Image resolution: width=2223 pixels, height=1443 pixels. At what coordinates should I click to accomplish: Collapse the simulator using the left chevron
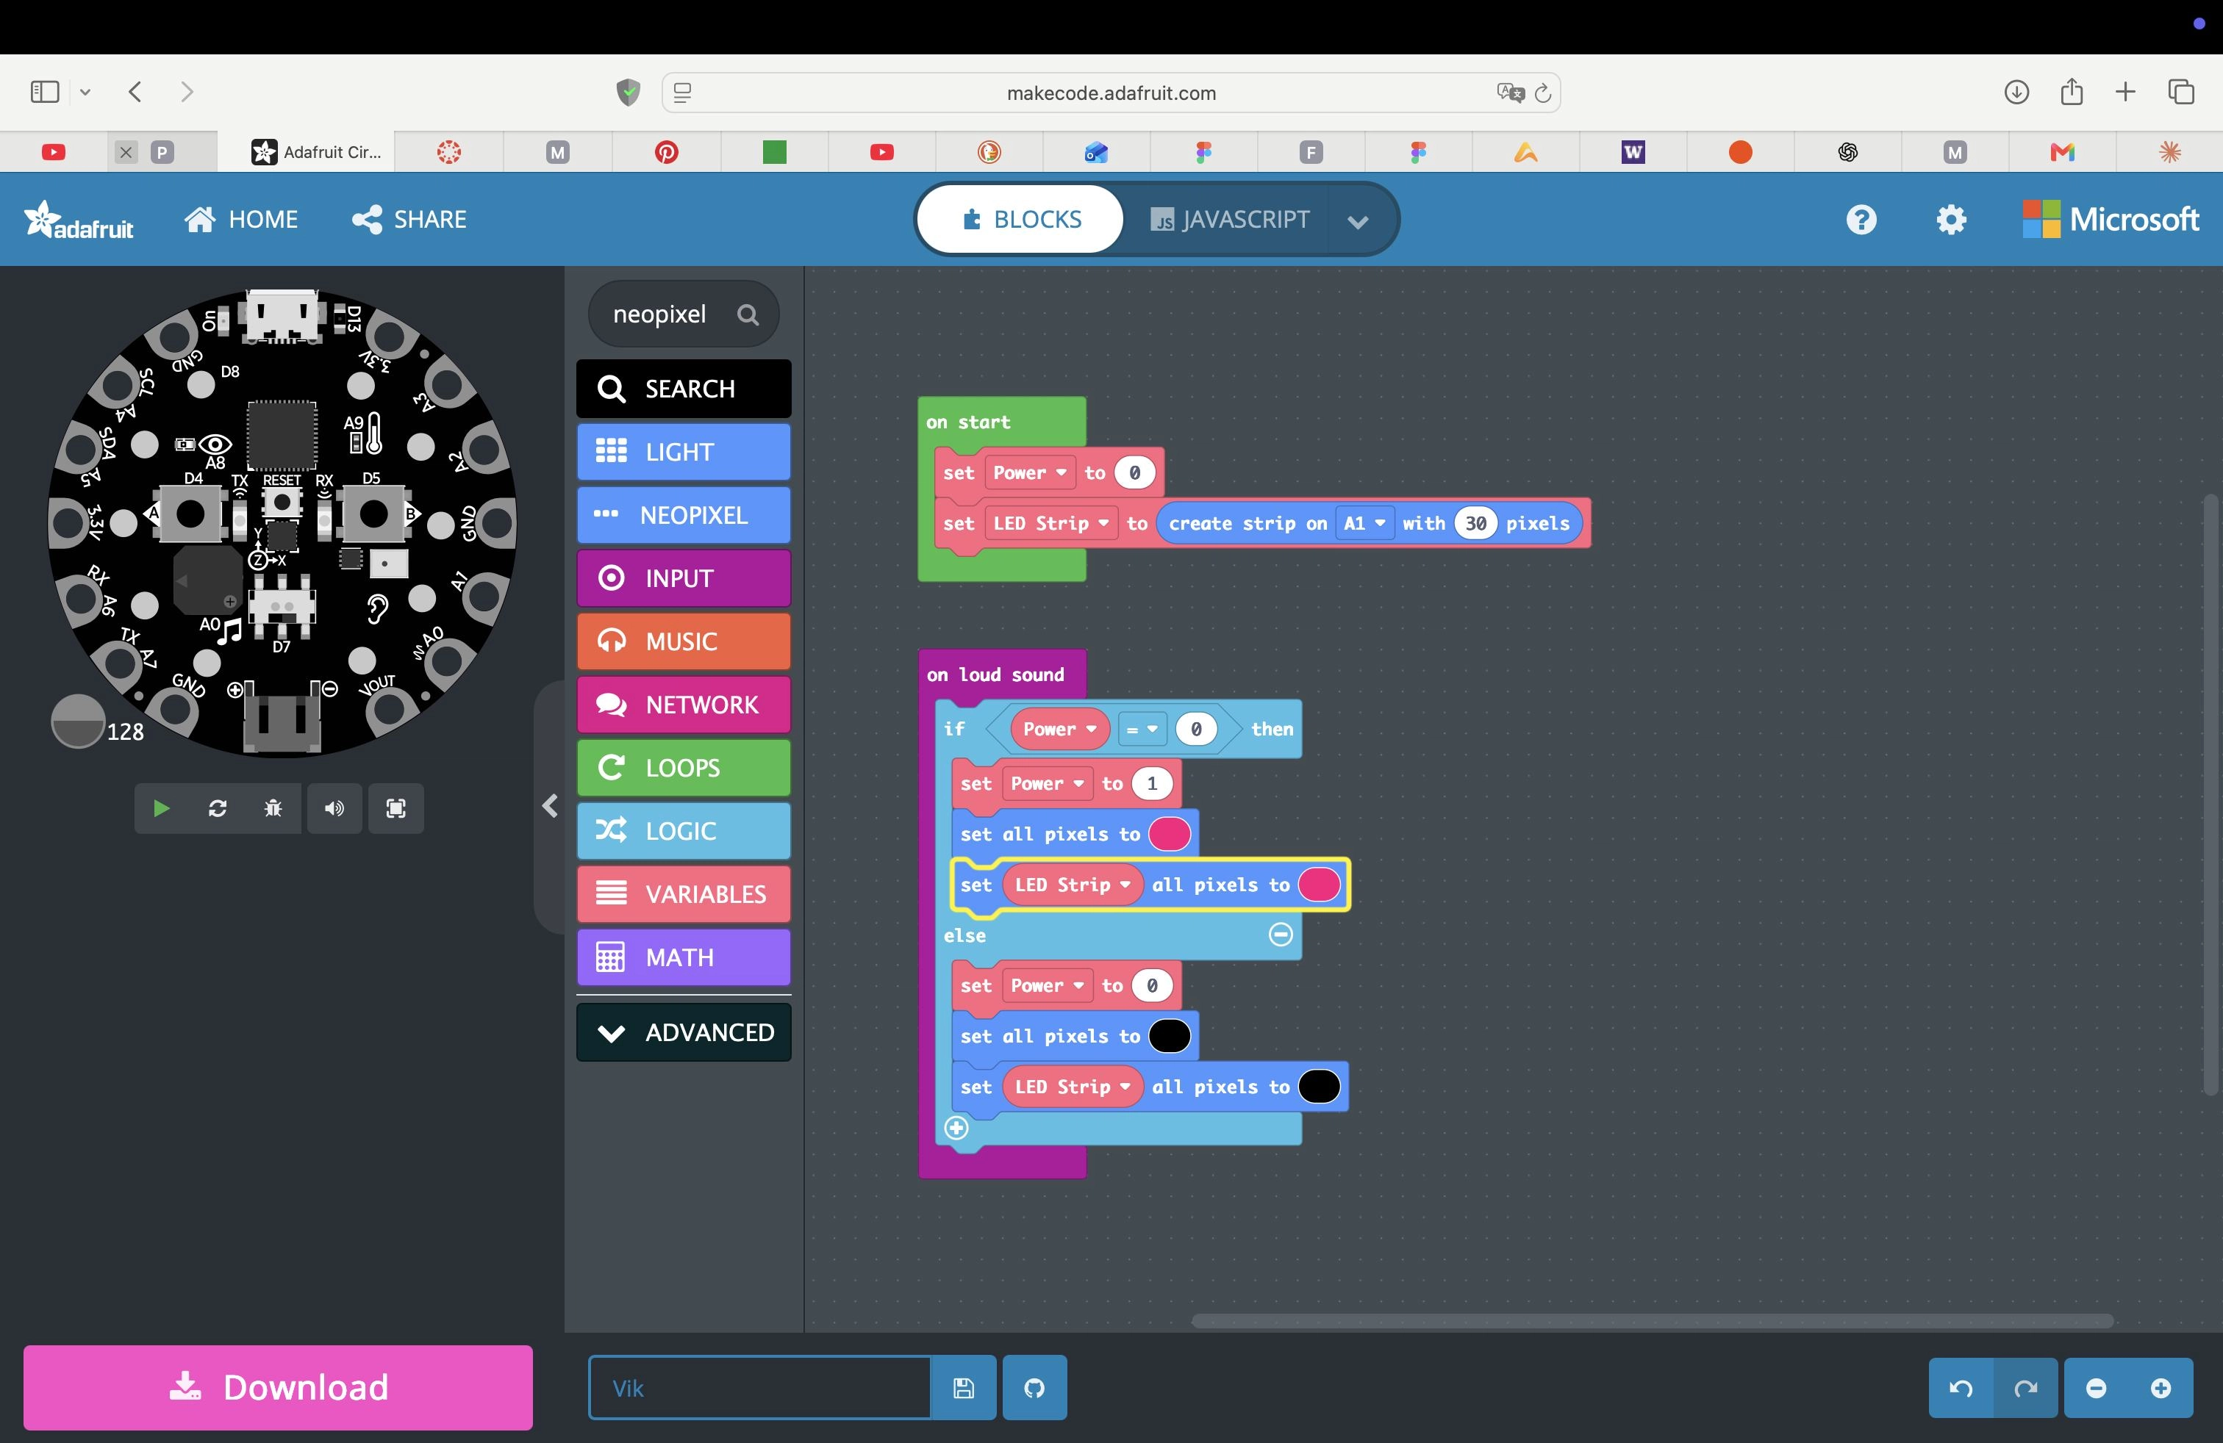click(x=550, y=805)
